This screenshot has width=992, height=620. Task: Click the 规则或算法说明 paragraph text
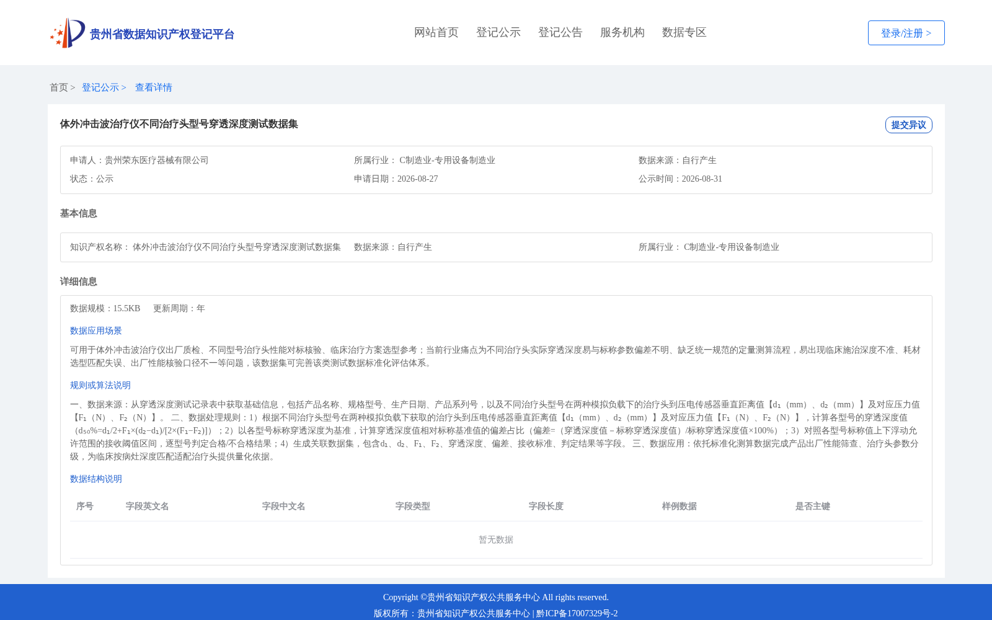point(495,430)
